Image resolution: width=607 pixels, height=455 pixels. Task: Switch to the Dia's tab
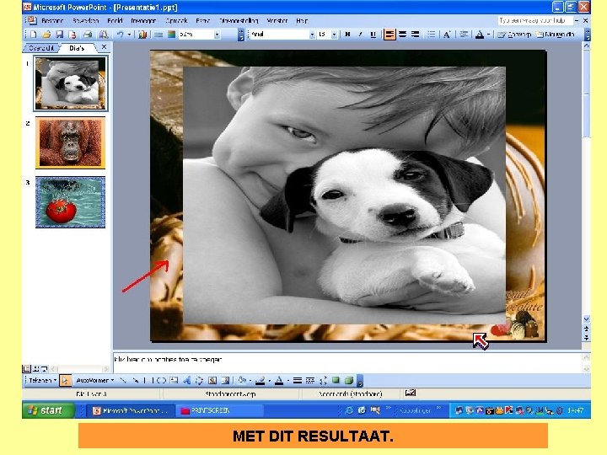(77, 48)
